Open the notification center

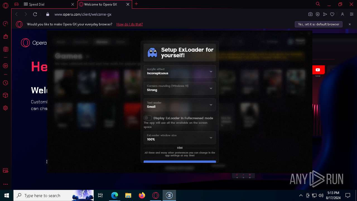pyautogui.click(x=348, y=195)
